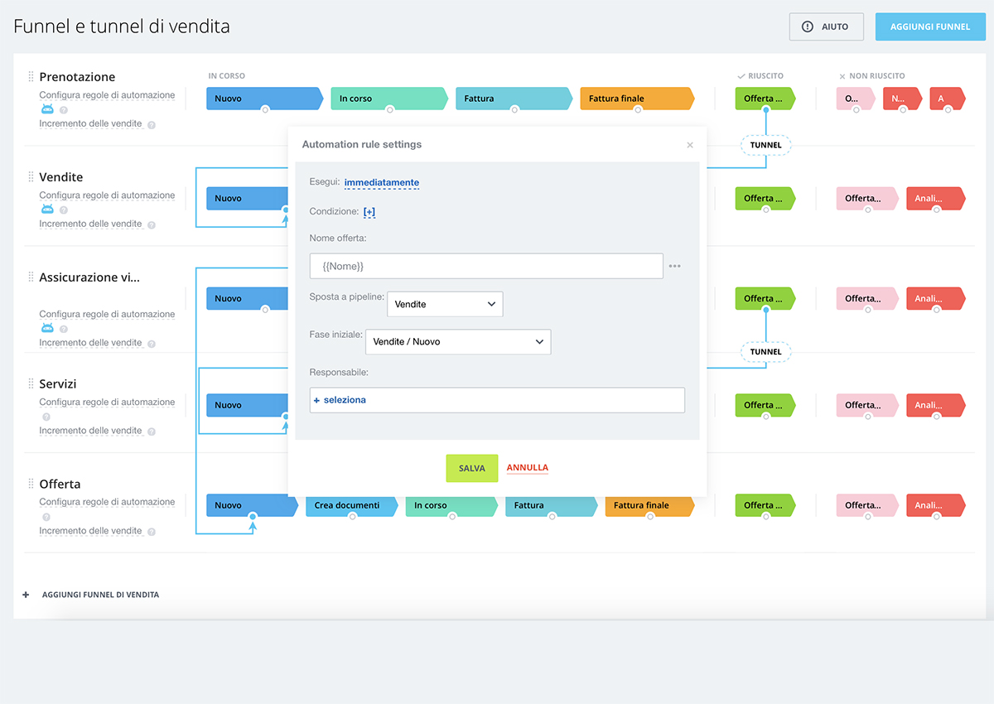Open the 'Sposta a pipeline' dropdown
994x704 pixels.
coord(445,304)
